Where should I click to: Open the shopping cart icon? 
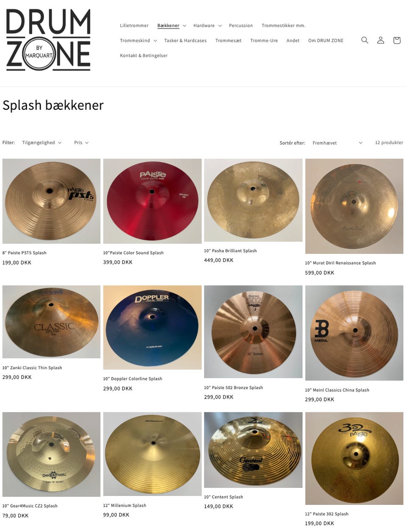coord(397,40)
